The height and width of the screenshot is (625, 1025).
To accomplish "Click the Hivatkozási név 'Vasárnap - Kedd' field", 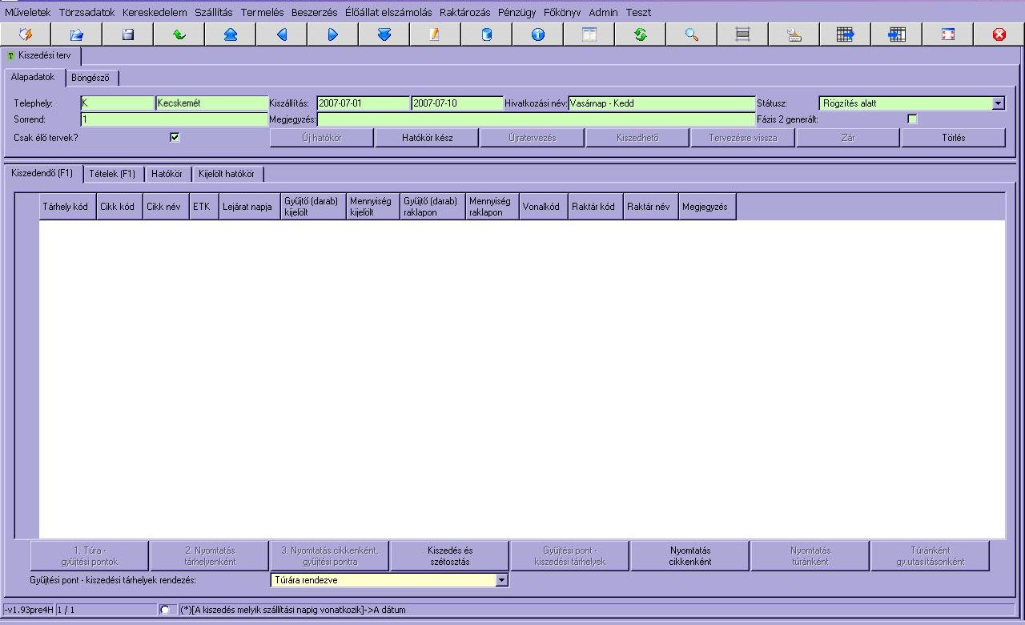I will [661, 103].
